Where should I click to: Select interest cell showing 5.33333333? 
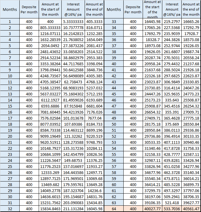click(x=73, y=21)
